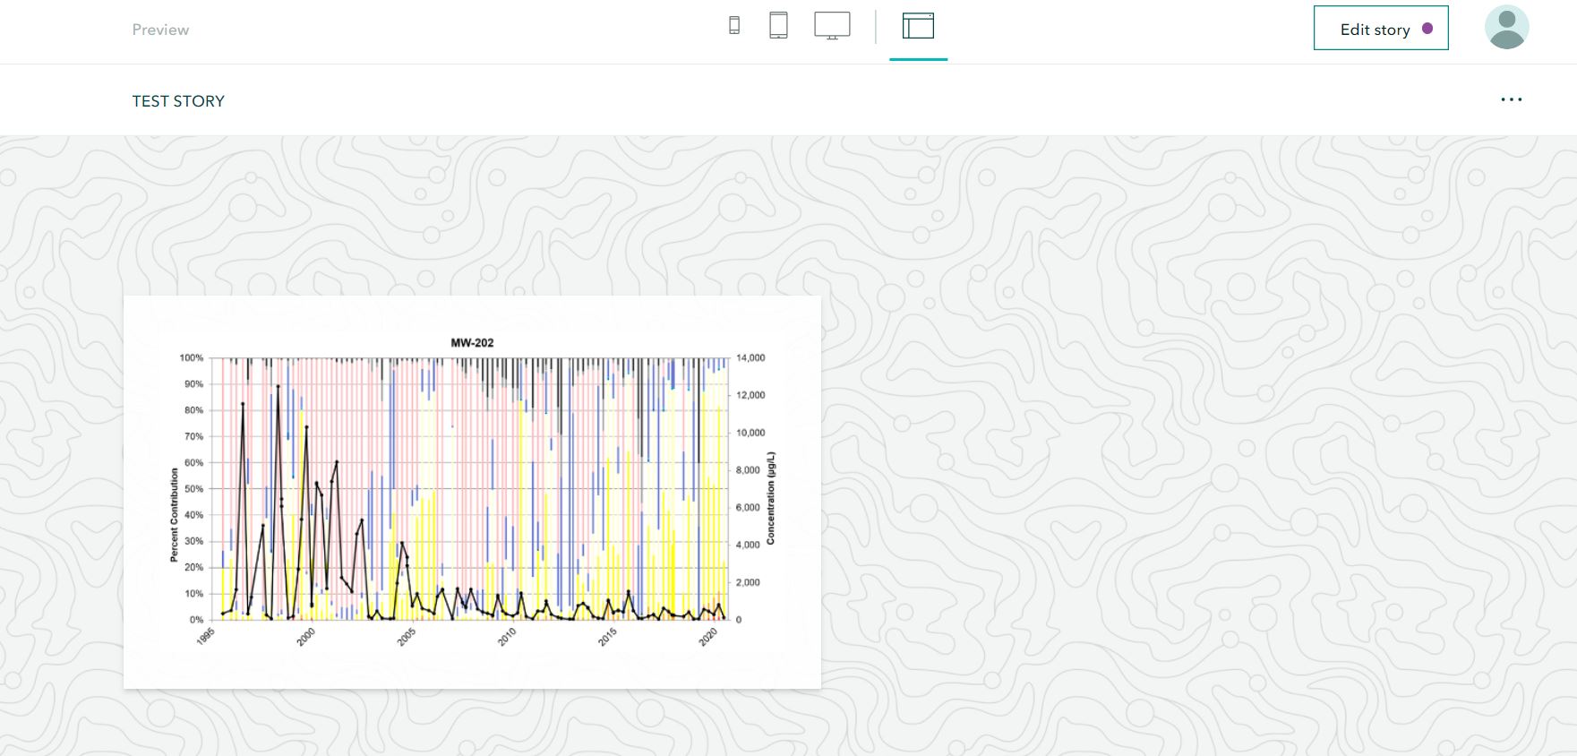1577x756 pixels.
Task: Switch to desktop monitor preview mode
Action: tap(832, 25)
